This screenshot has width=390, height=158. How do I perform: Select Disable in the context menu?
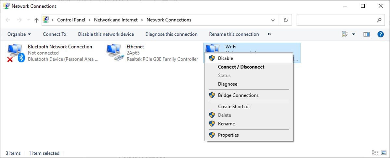pyautogui.click(x=249, y=58)
